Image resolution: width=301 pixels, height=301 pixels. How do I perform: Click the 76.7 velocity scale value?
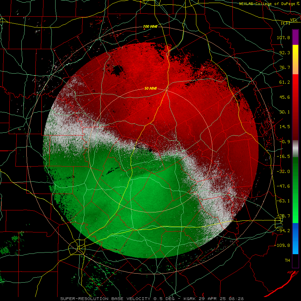(x=285, y=67)
